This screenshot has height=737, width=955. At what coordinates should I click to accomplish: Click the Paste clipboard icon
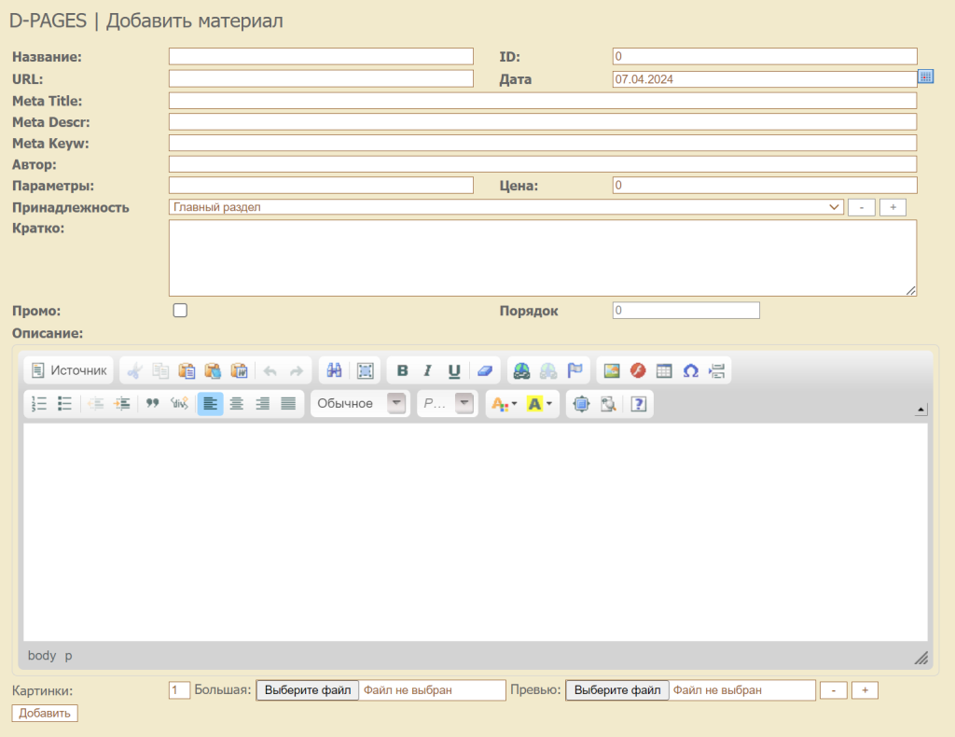(187, 370)
